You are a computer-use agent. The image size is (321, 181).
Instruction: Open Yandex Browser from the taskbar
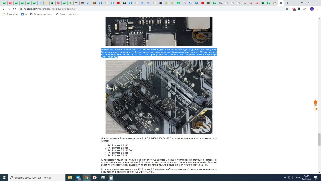95,177
